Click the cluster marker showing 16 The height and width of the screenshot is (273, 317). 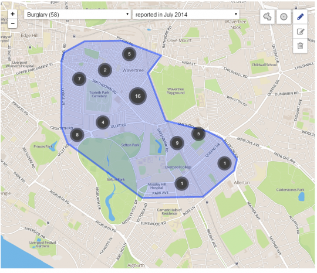coord(138,96)
